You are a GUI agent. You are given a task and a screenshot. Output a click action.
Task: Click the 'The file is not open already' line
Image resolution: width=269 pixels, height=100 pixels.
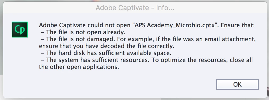point(83,32)
